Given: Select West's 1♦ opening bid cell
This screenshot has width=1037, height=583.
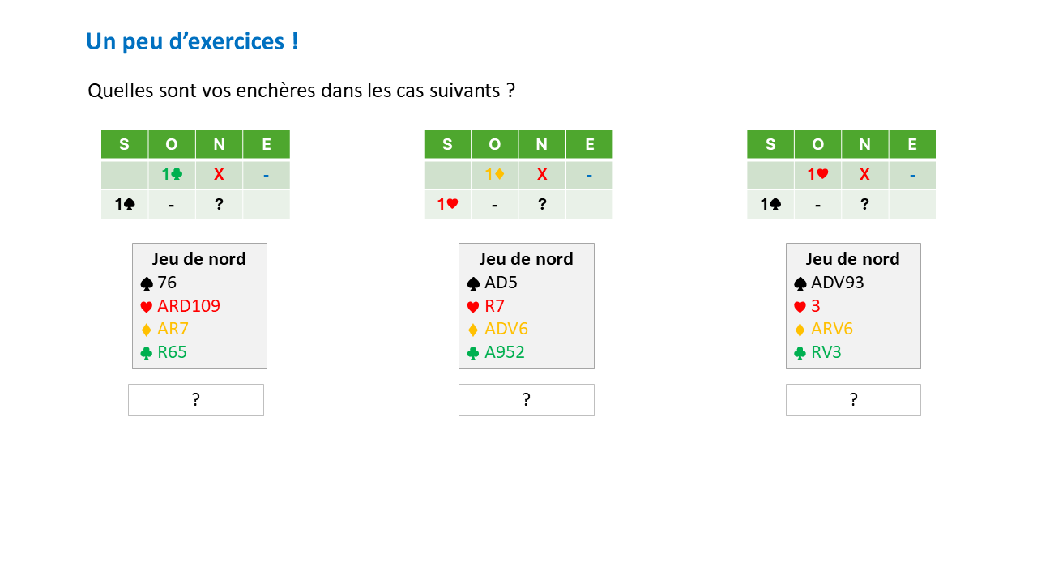Looking at the screenshot, I should [x=495, y=175].
